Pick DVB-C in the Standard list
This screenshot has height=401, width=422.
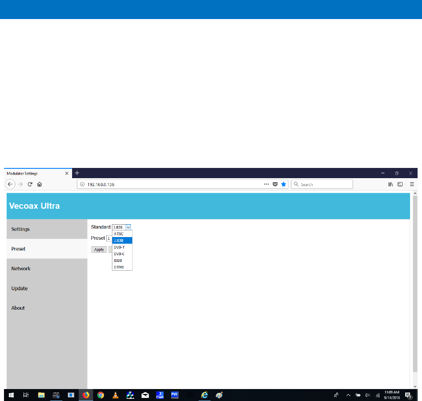pyautogui.click(x=122, y=254)
